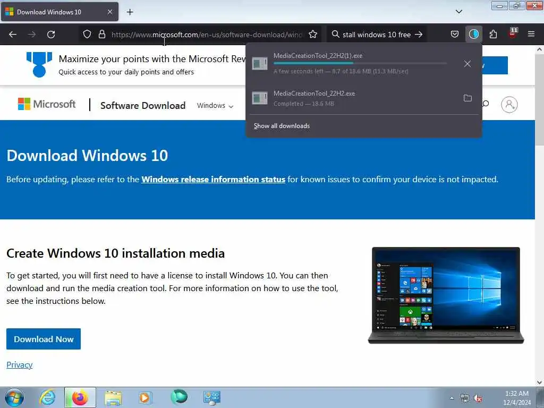The height and width of the screenshot is (408, 544).
Task: Open the Firefox hamburger menu
Action: 531,35
